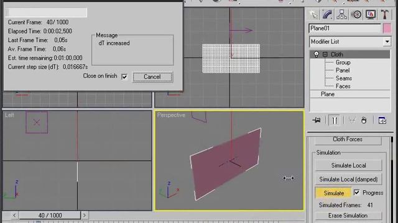Collapse the Cloth modifier sub-object tree
The width and height of the screenshot is (398, 223).
pyautogui.click(x=325, y=55)
